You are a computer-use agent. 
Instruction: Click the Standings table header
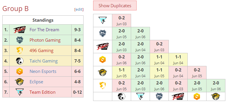click(43, 20)
